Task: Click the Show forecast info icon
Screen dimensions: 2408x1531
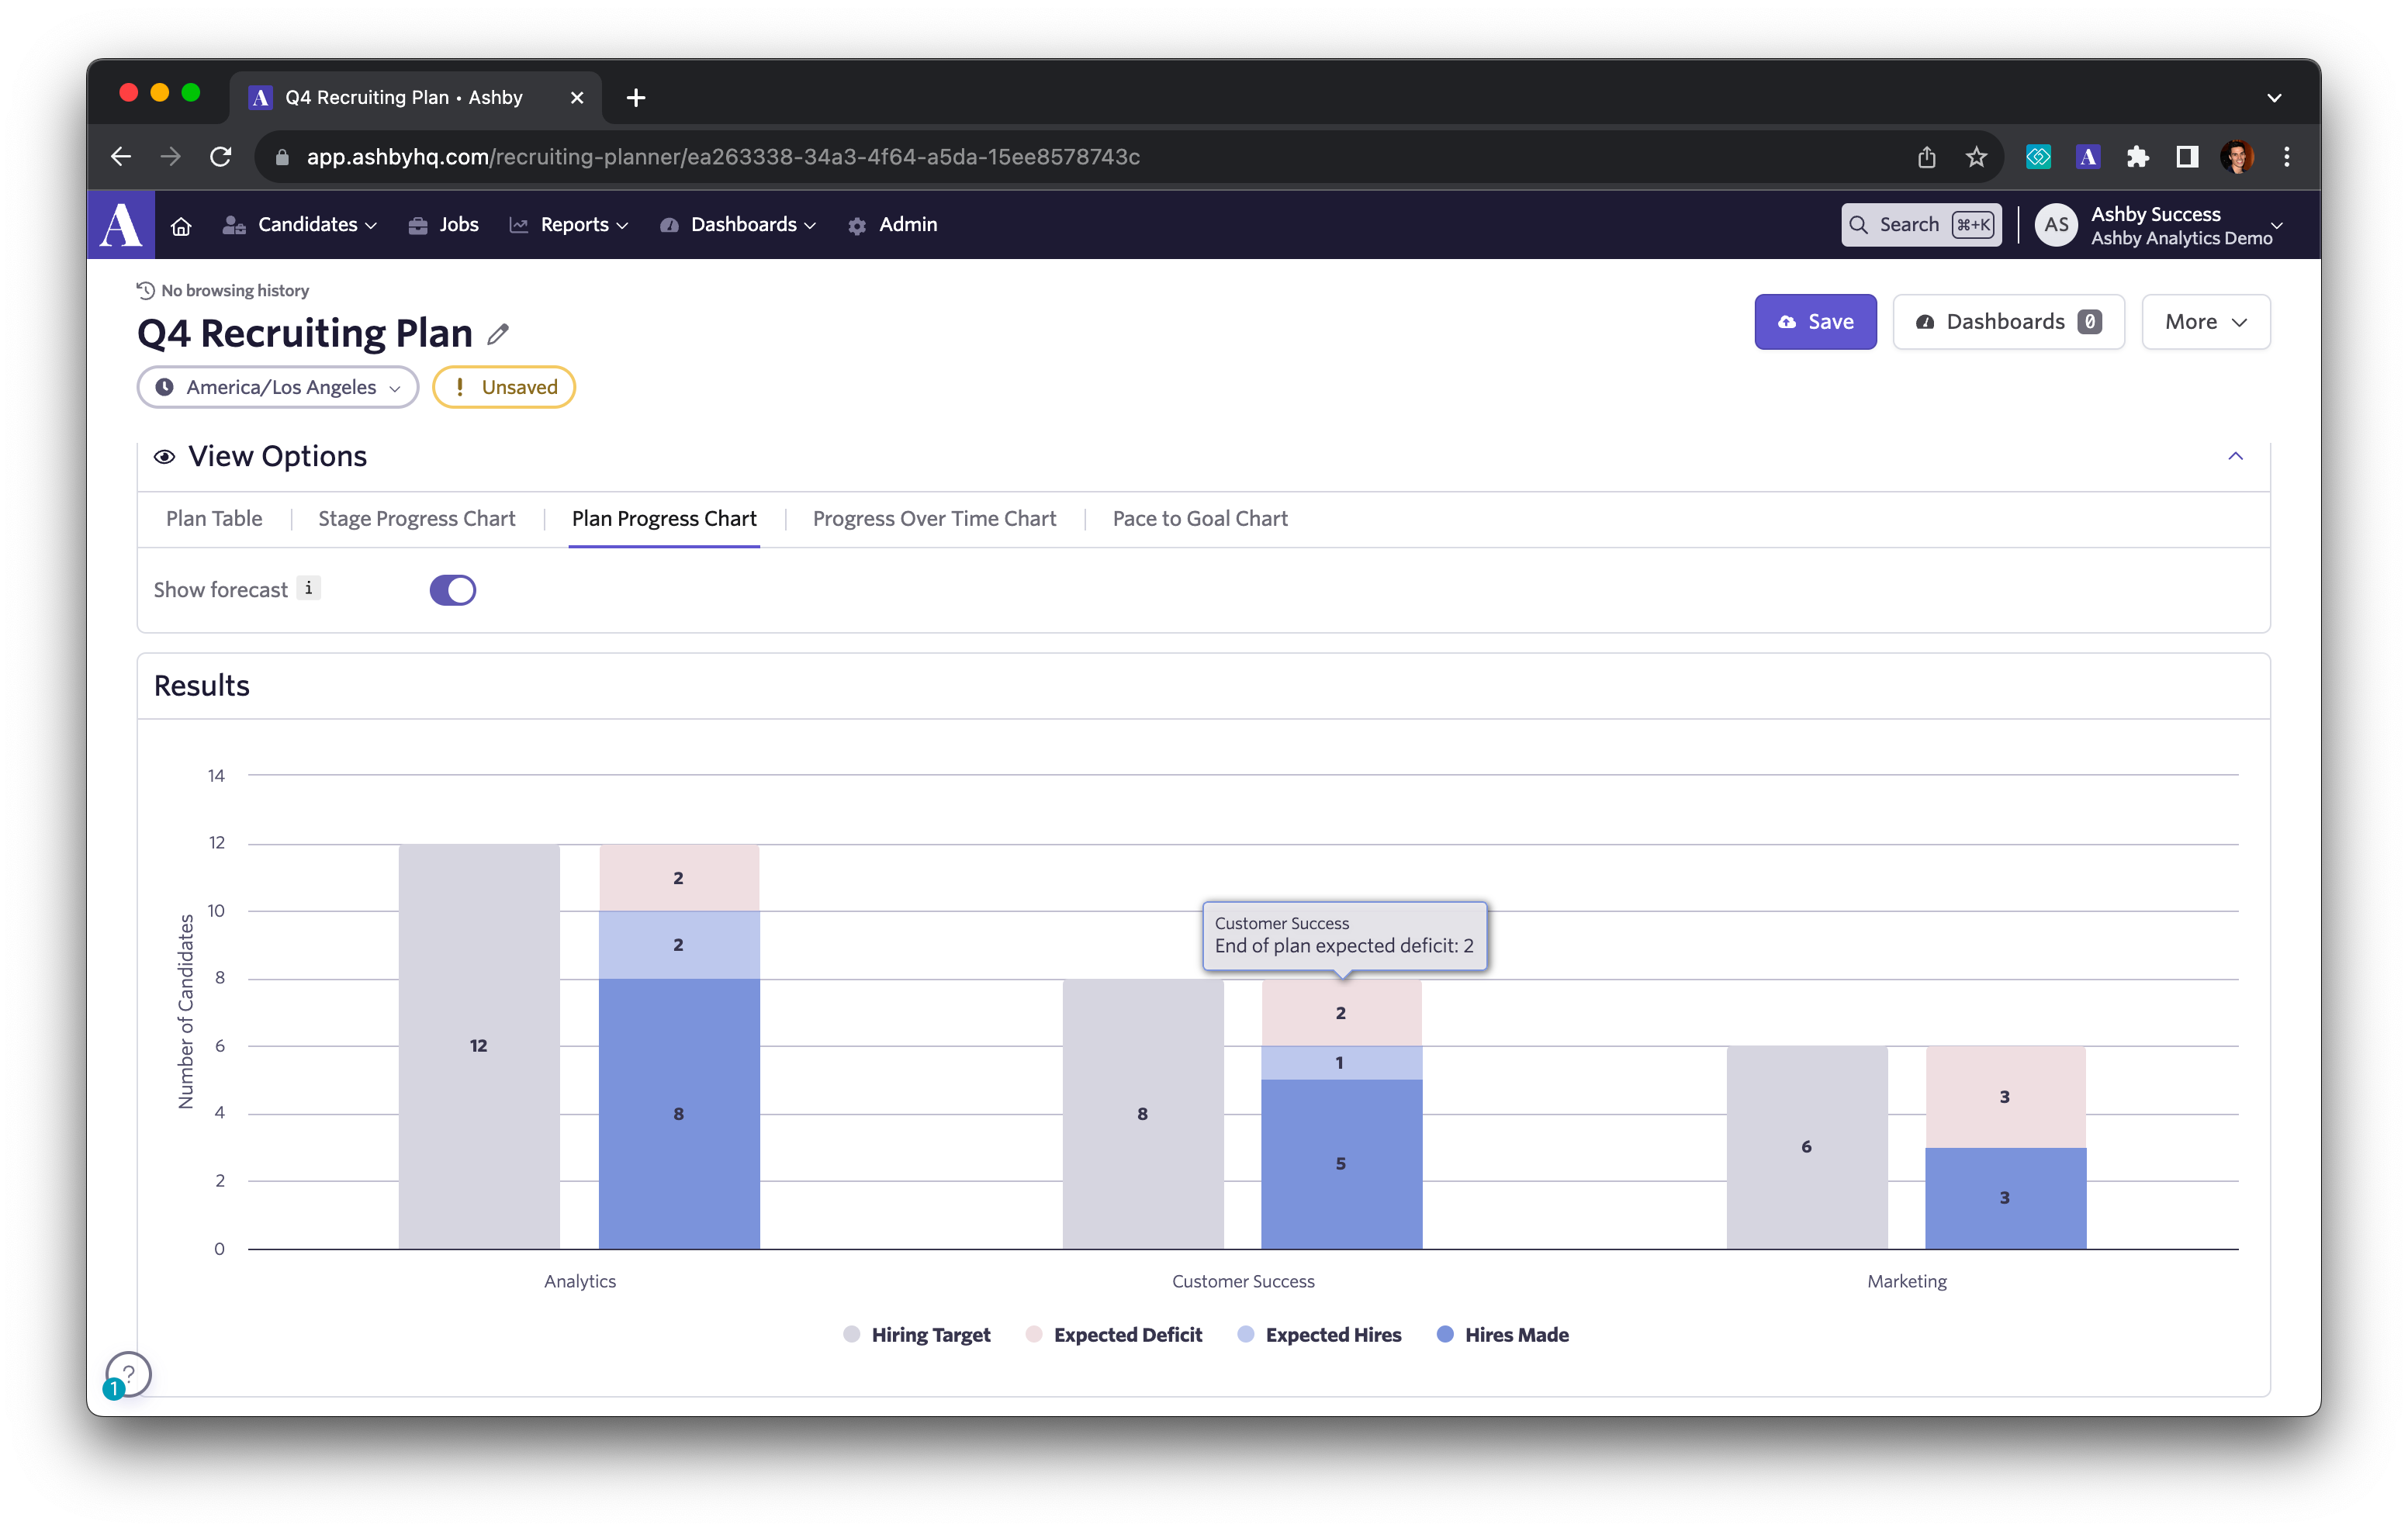Action: coord(309,588)
